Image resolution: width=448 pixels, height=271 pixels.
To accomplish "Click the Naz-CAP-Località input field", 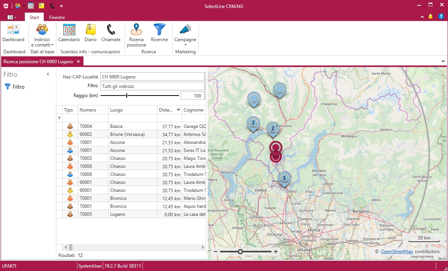I will [153, 77].
